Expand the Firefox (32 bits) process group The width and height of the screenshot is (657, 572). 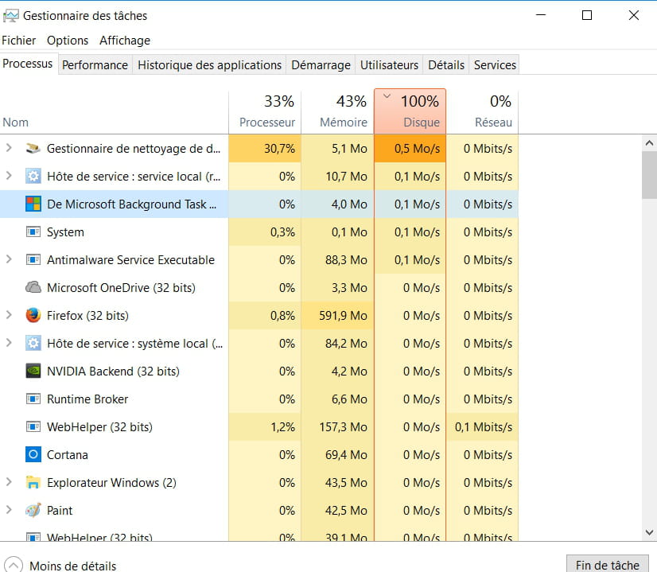tap(9, 315)
